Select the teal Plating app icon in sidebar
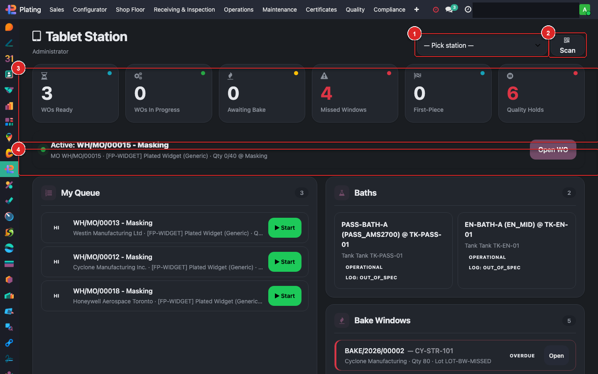The image size is (598, 374). [x=9, y=169]
